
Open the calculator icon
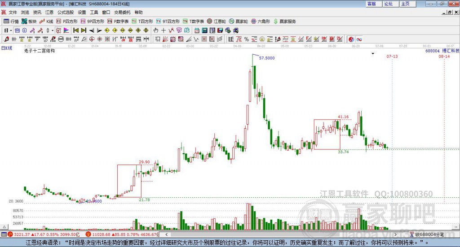204,30
